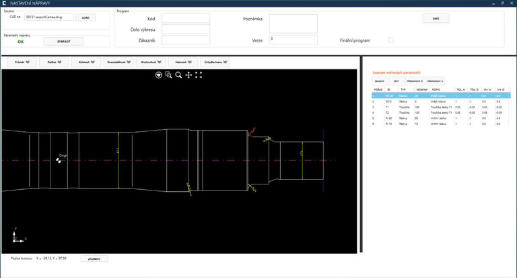Click the Origin marker in drawing
The width and height of the screenshot is (517, 278).
tap(59, 160)
